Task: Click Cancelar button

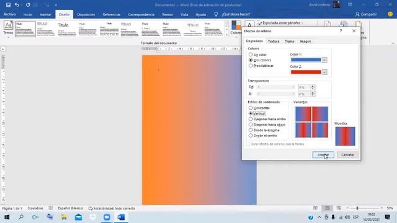Action: click(347, 155)
